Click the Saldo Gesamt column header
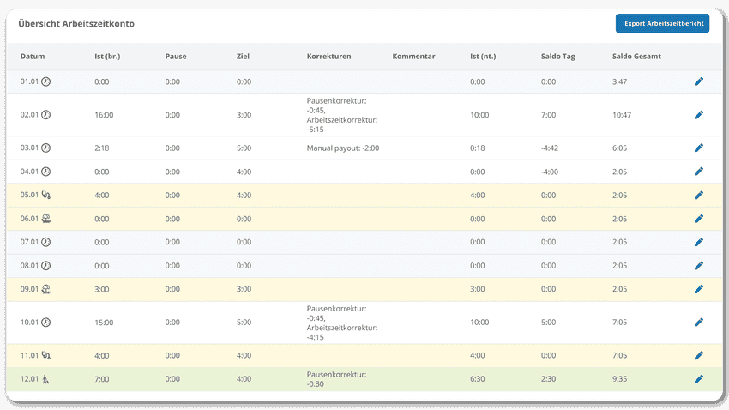The height and width of the screenshot is (410, 729). pos(636,57)
